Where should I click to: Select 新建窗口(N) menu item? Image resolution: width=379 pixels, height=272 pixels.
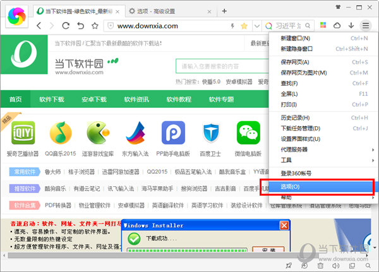[x=323, y=38]
